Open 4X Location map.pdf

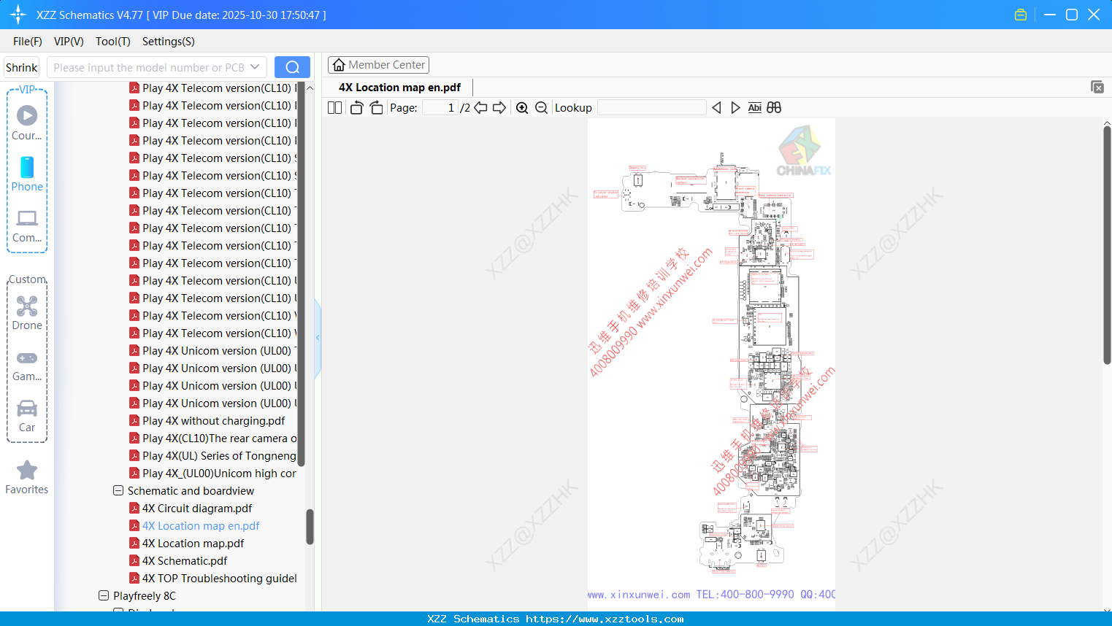coord(193,544)
